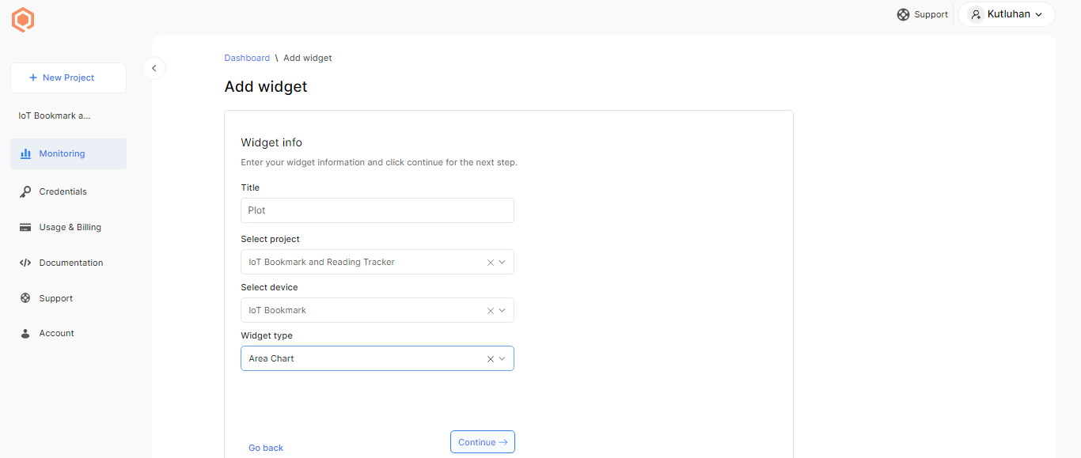Click the Account person icon
The height and width of the screenshot is (458, 1081).
point(25,333)
